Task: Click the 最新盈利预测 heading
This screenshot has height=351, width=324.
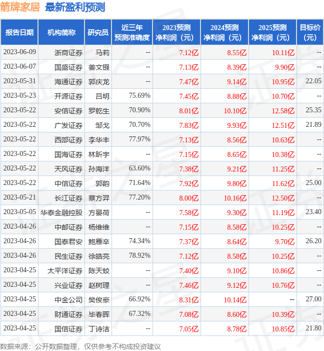Action: tap(75, 7)
